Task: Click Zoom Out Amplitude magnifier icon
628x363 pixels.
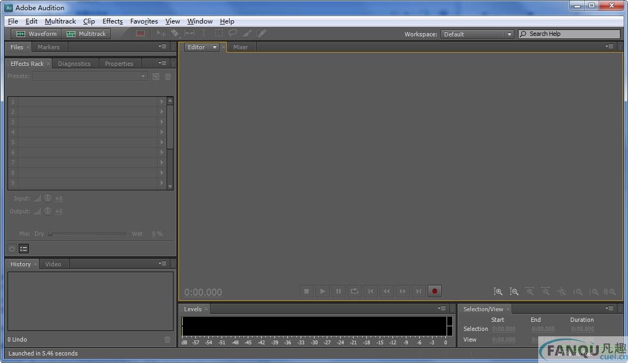Action: (514, 291)
